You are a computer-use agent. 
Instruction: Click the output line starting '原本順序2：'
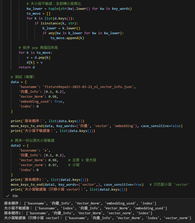coord(78,213)
